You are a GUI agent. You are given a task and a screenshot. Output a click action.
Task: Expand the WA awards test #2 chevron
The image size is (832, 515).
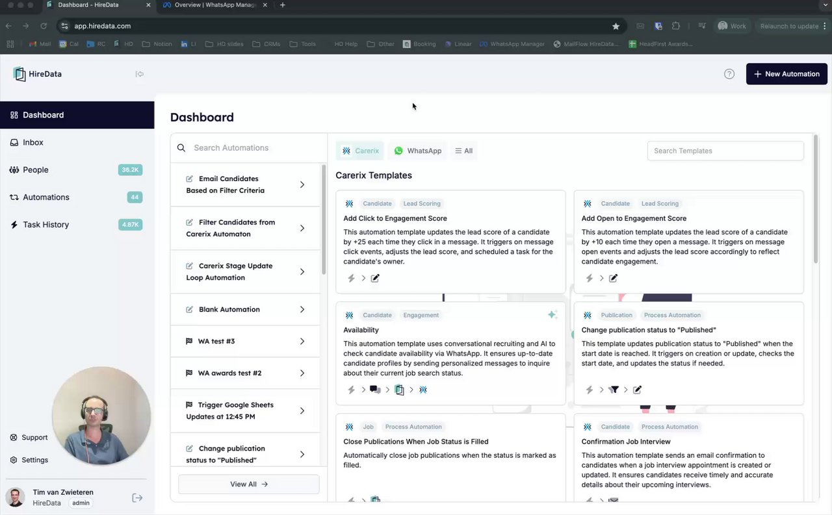pyautogui.click(x=302, y=373)
